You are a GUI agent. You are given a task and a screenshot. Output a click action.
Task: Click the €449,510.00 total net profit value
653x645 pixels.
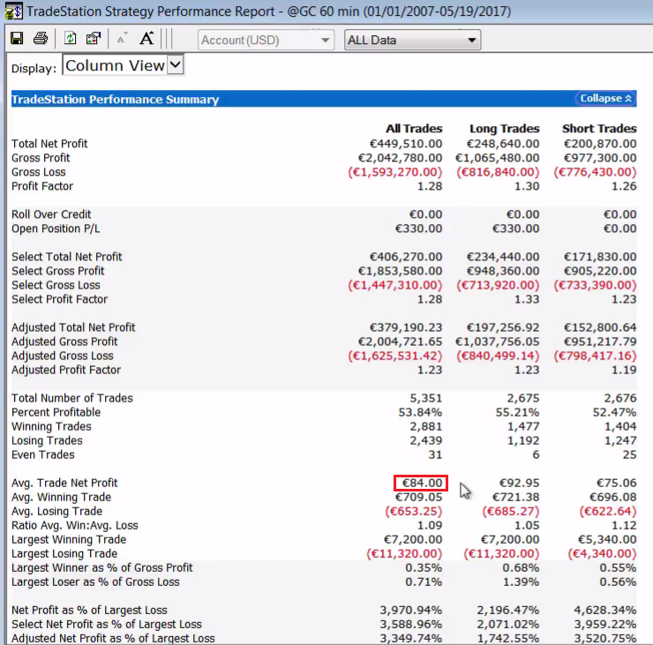pos(406,144)
